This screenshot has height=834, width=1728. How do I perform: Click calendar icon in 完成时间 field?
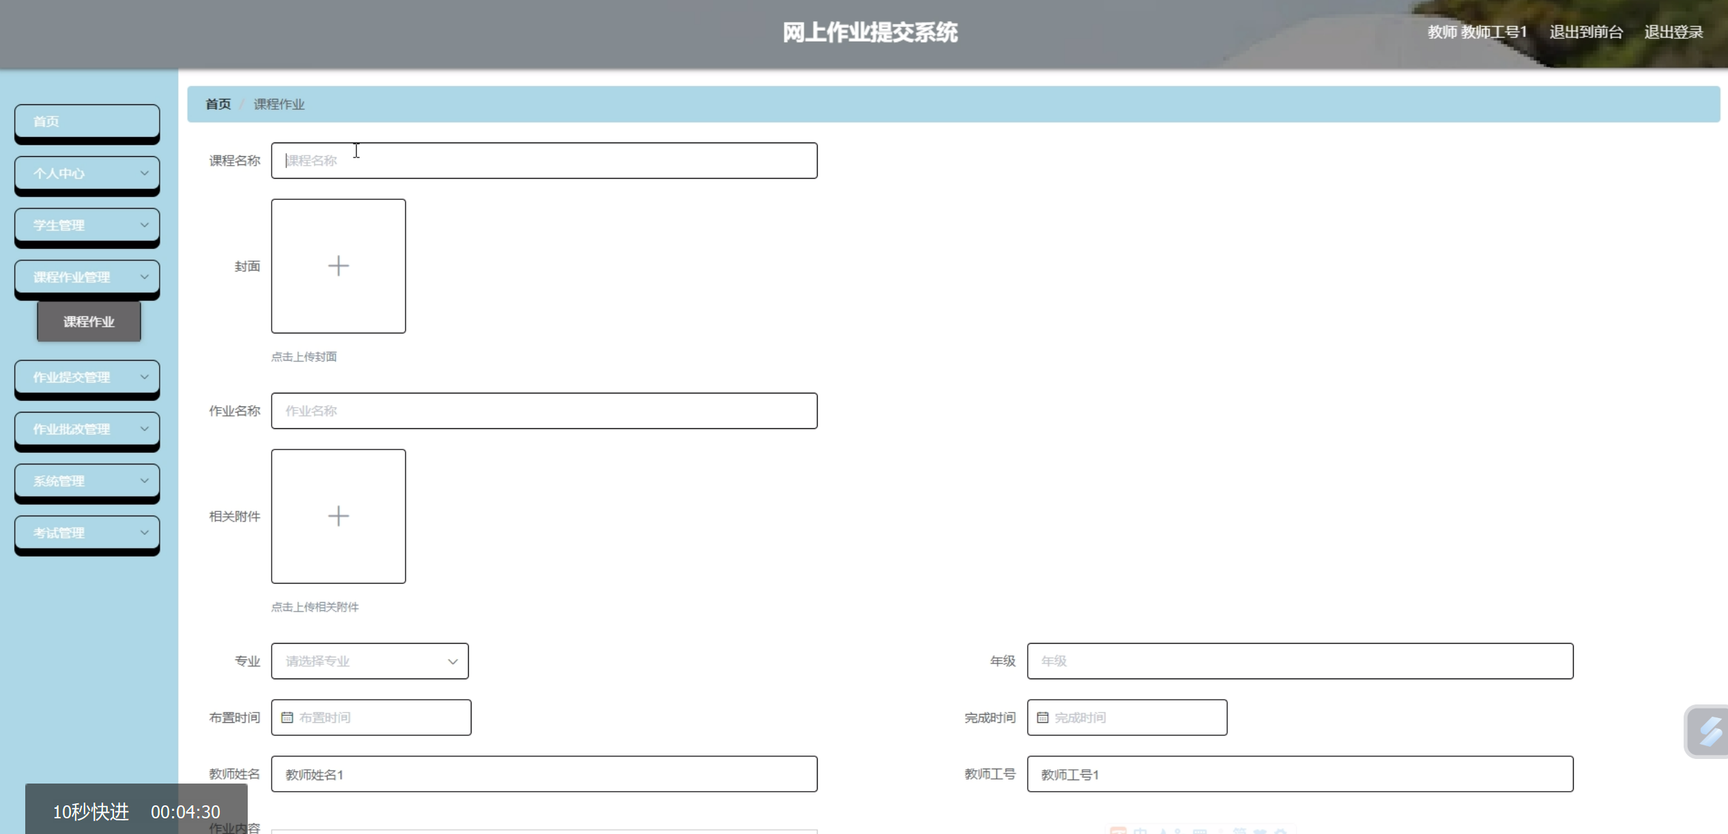pos(1042,717)
